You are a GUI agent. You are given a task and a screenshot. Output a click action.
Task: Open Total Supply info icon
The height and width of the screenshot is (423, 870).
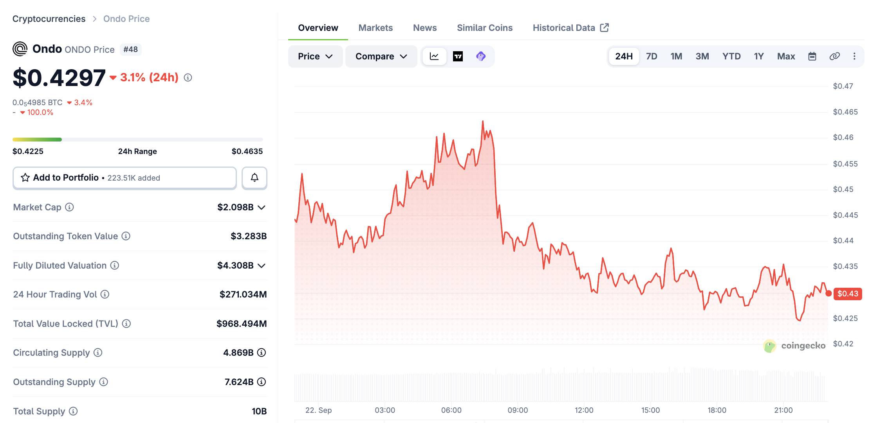73,411
